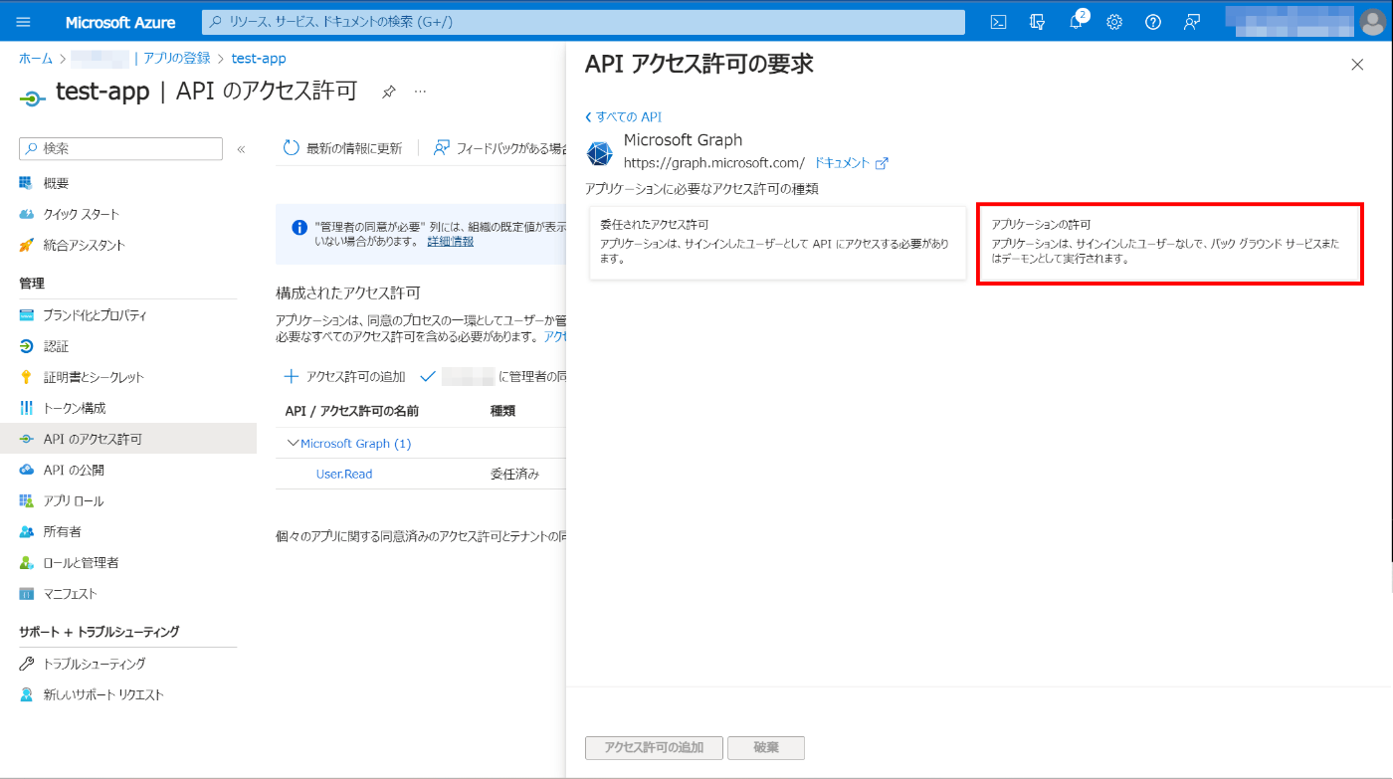Choose アプリケーションの許可 card
Image resolution: width=1393 pixels, height=779 pixels.
point(1170,244)
